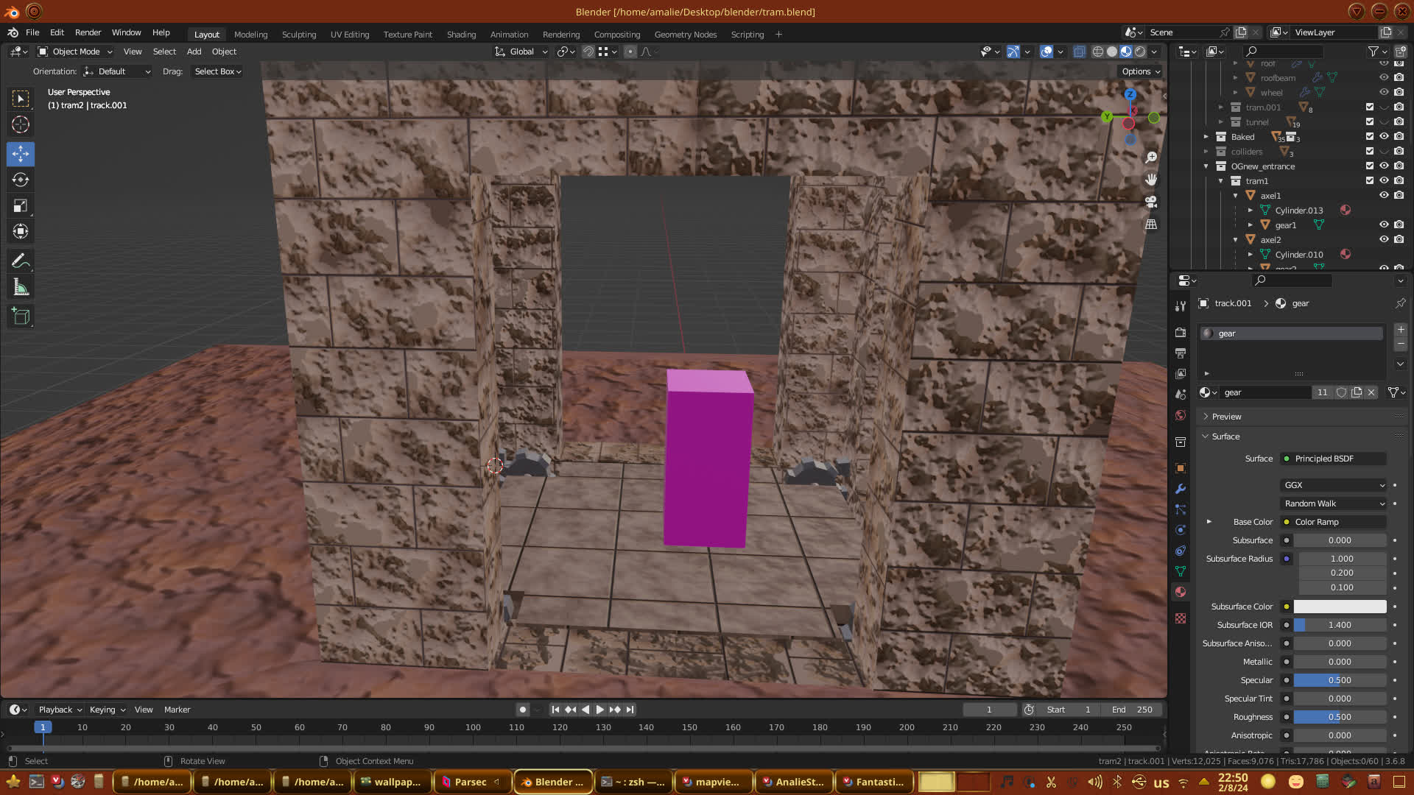Image resolution: width=1414 pixels, height=795 pixels.
Task: Select the Measure tool
Action: [21, 288]
